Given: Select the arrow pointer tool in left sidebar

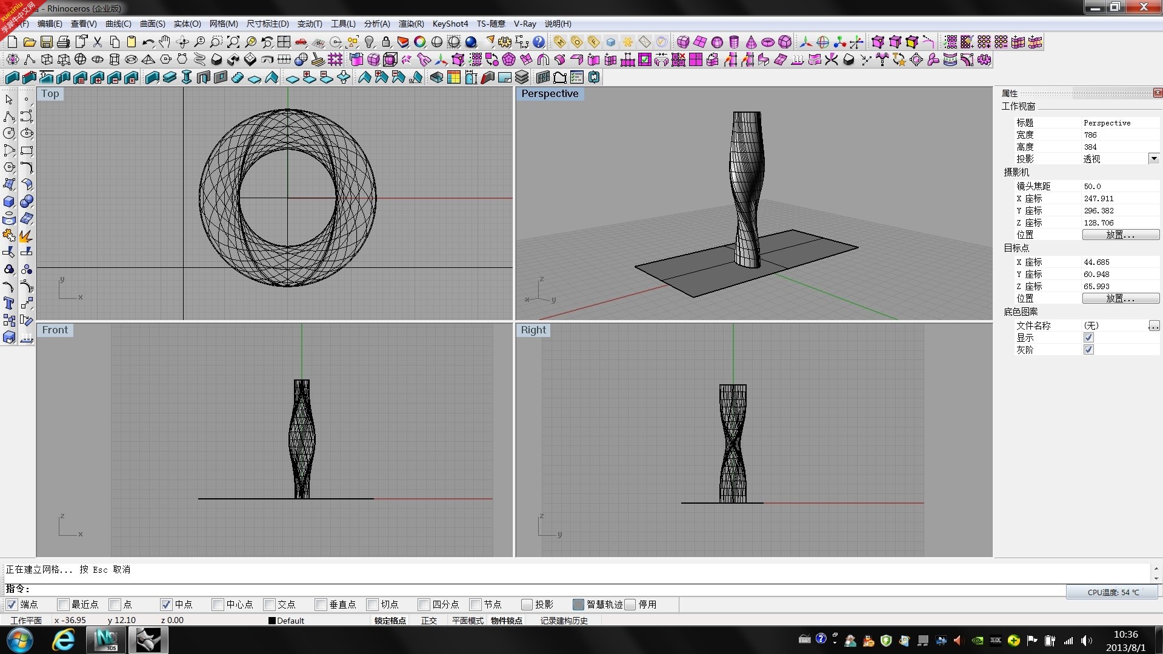Looking at the screenshot, I should tap(9, 99).
